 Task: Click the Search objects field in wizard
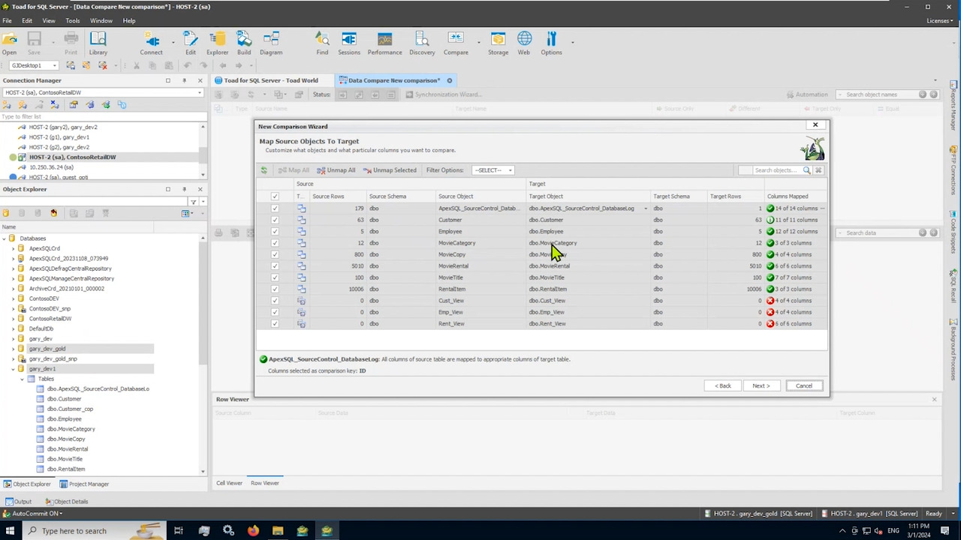[x=776, y=170]
